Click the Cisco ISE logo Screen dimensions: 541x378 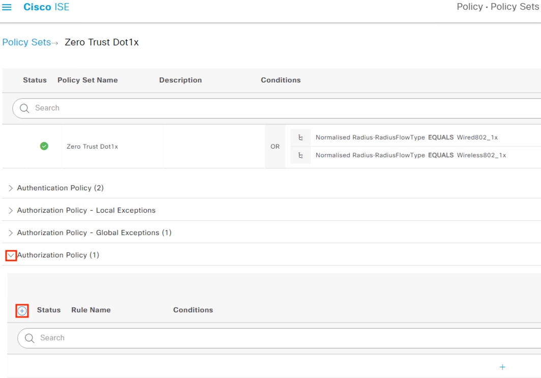(46, 7)
